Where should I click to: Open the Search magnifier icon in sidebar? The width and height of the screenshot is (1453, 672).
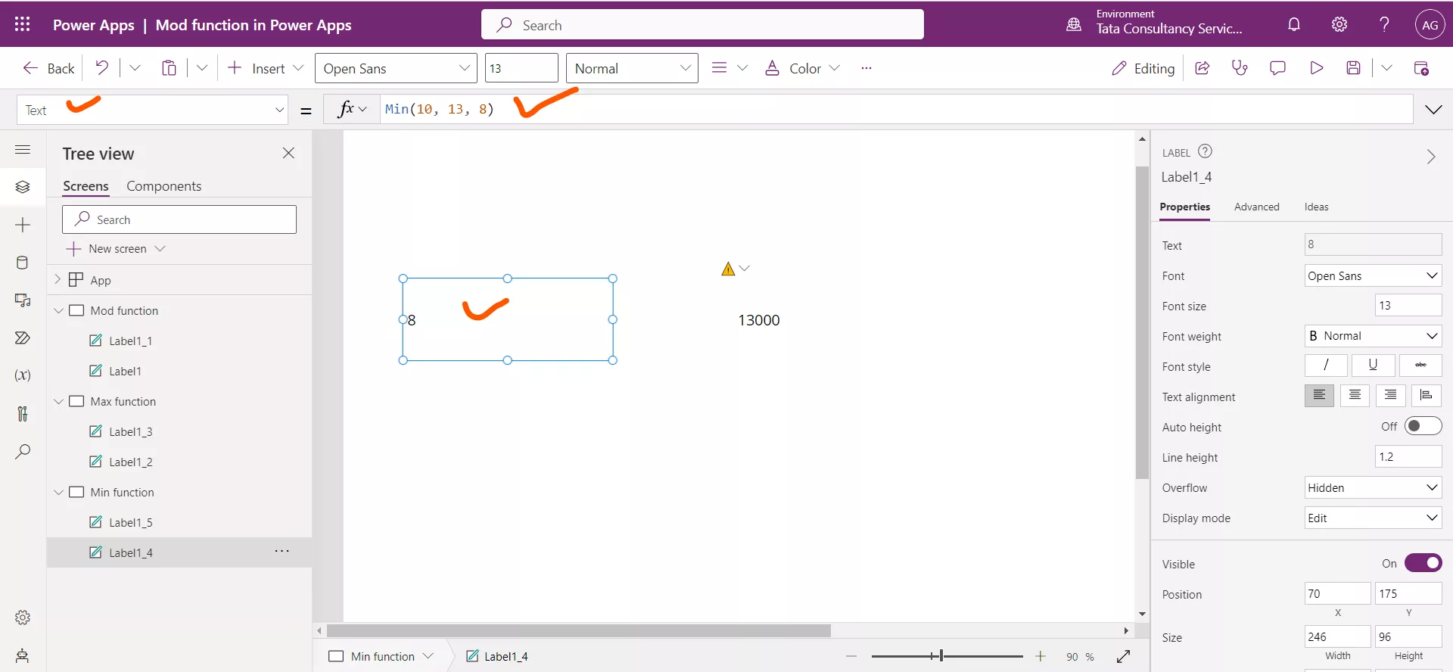tap(23, 452)
